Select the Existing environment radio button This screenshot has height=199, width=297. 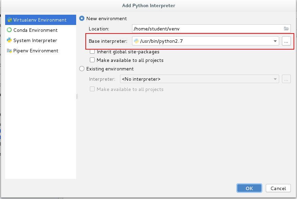pyautogui.click(x=82, y=69)
